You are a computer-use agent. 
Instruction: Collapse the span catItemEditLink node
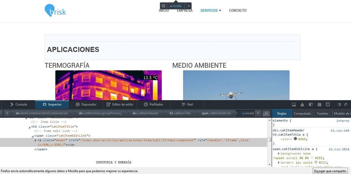[33, 136]
